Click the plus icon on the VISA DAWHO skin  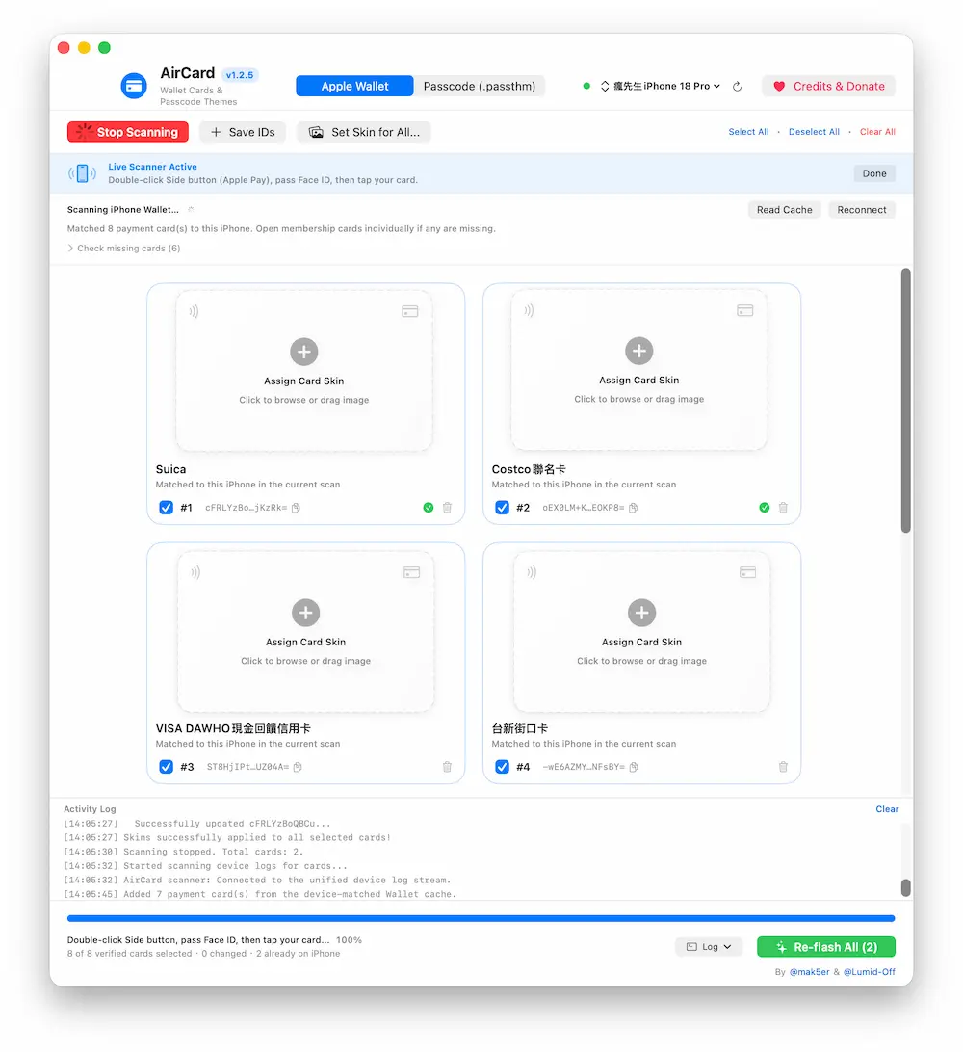pos(306,613)
